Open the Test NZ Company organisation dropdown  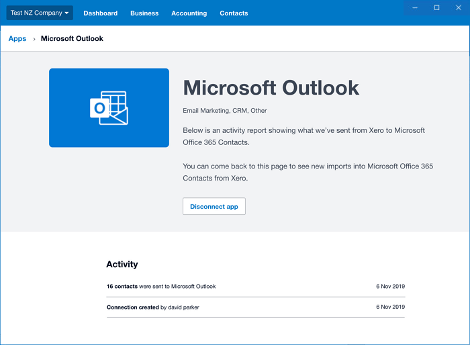tap(40, 13)
